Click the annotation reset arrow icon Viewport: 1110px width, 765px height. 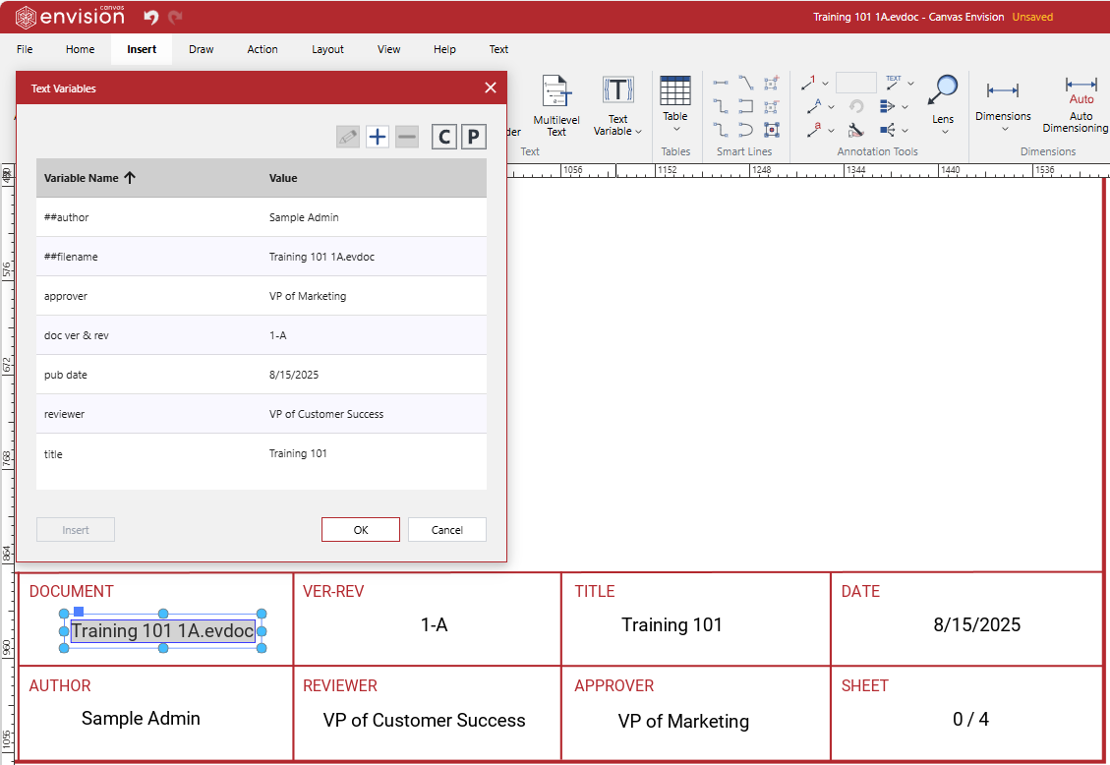pos(856,107)
